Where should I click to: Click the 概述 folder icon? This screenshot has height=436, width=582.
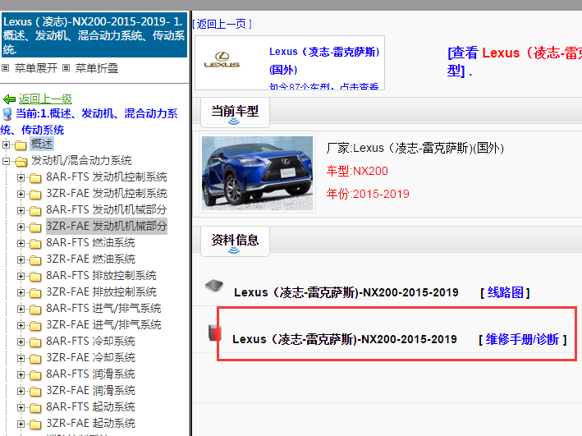[x=21, y=145]
